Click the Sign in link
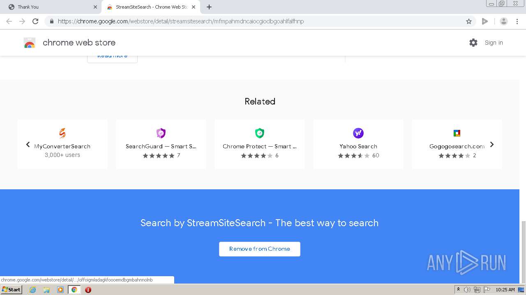The image size is (526, 295). coord(494,43)
